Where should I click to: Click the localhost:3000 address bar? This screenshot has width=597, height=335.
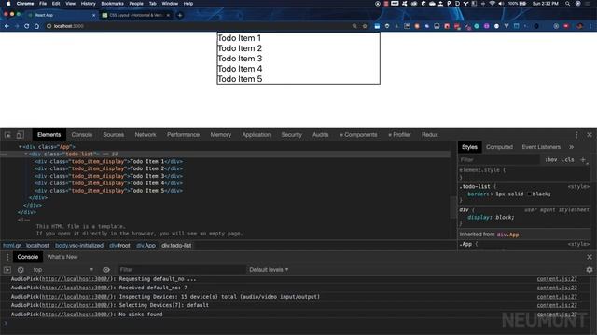198,26
